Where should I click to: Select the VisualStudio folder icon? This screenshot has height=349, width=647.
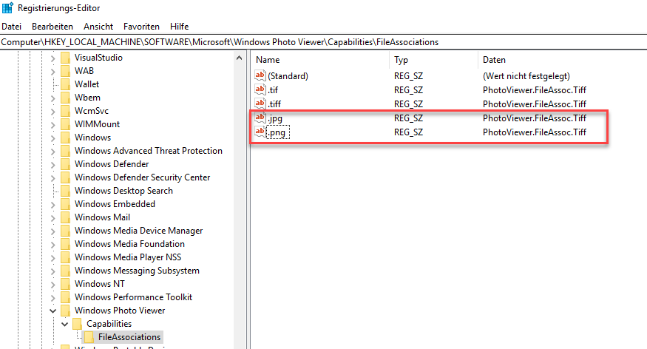tap(65, 58)
